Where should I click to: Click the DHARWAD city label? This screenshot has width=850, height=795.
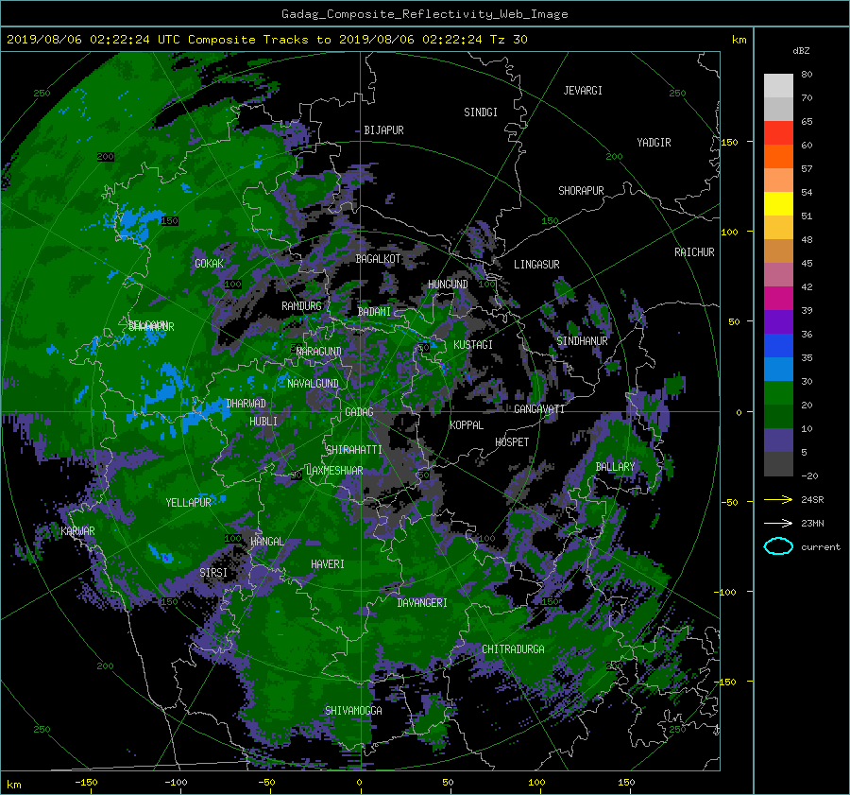click(x=246, y=404)
